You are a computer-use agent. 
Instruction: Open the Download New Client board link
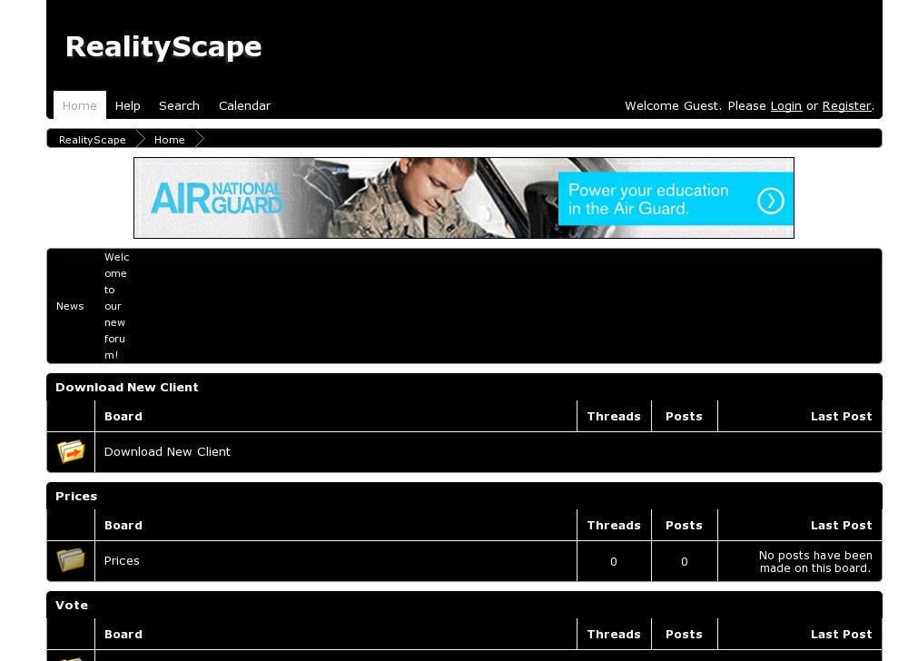click(167, 451)
